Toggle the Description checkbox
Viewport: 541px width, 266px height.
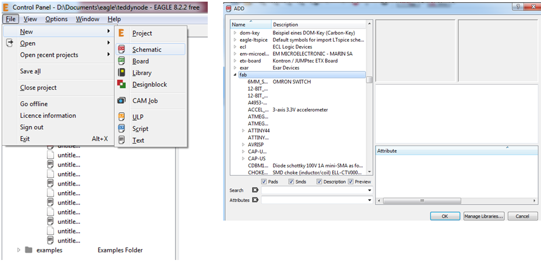coord(319,182)
